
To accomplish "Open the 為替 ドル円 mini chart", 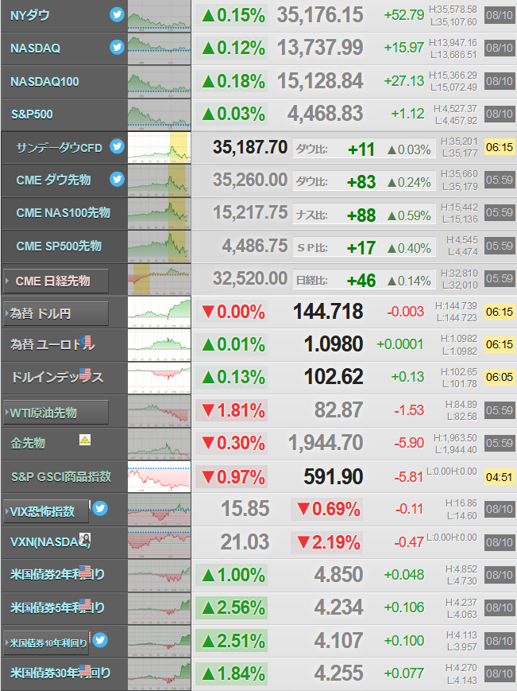I will pos(160,312).
